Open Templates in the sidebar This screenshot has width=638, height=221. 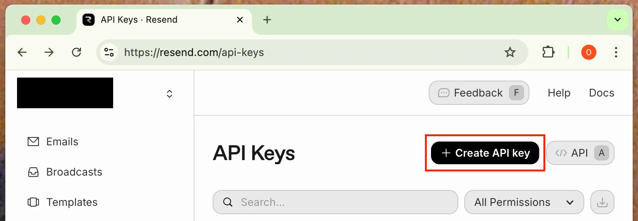[72, 202]
